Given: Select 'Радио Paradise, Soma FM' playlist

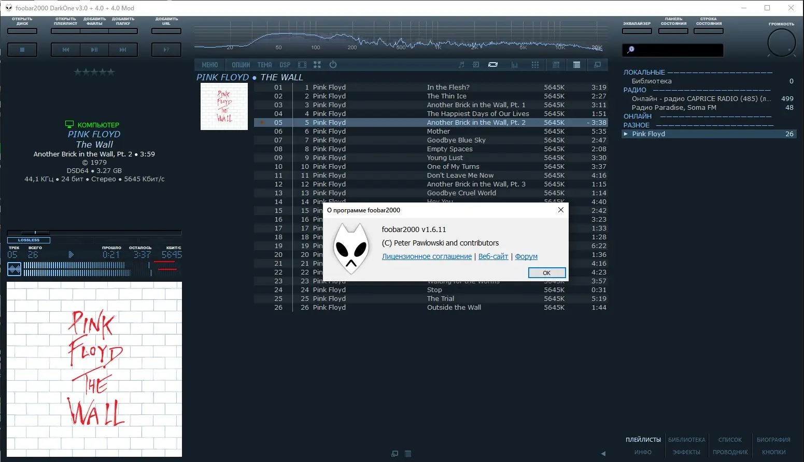Looking at the screenshot, I should [709, 108].
